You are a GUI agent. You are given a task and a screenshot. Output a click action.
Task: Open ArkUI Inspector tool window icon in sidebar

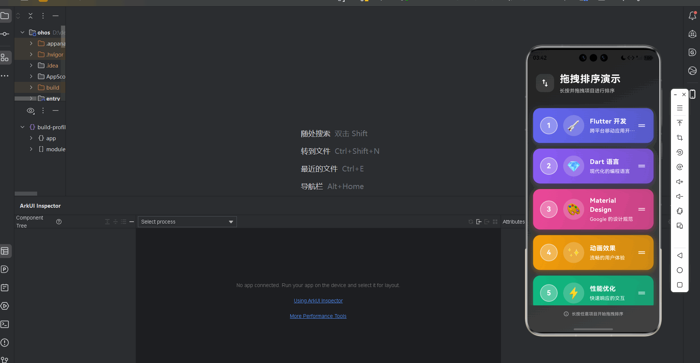[5, 251]
